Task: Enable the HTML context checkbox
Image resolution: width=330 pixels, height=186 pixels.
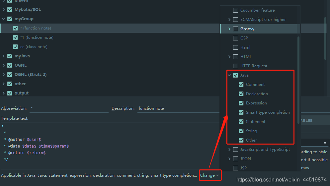Action: click(235, 57)
